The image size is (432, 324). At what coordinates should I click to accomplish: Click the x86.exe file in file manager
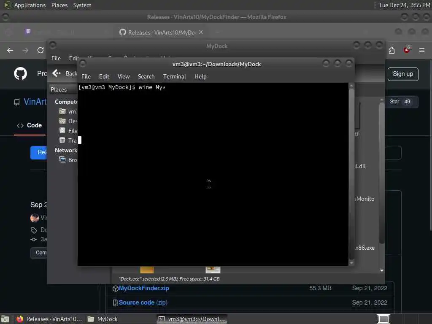364,248
